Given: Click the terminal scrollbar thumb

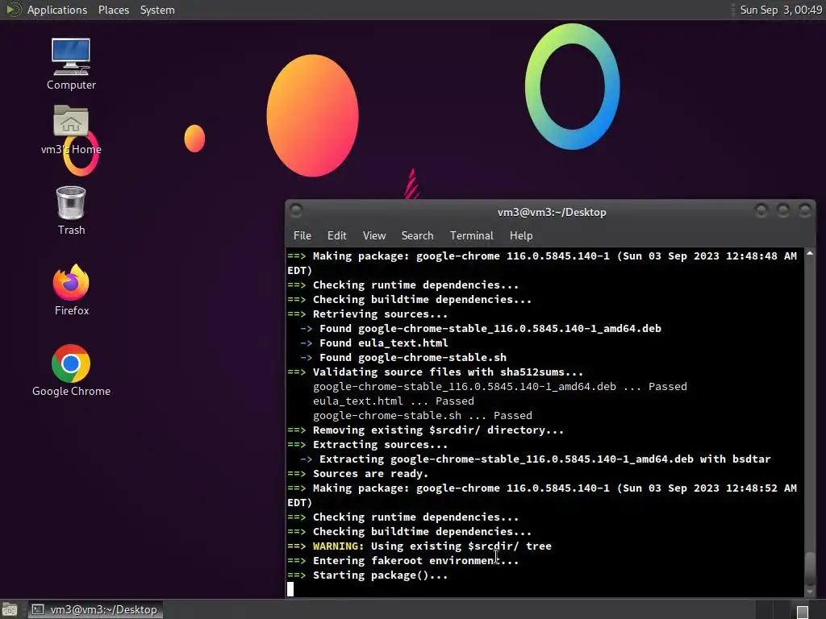Looking at the screenshot, I should coord(810,567).
